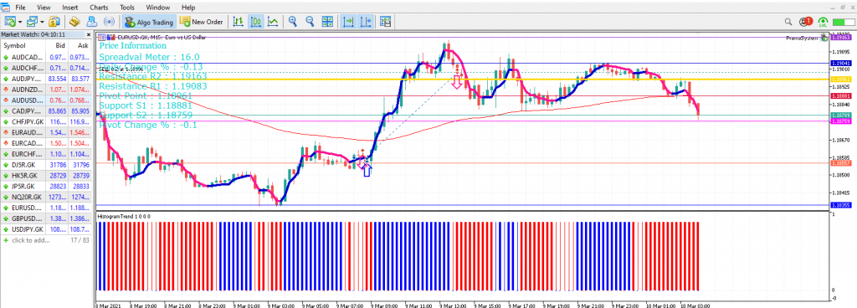Open the View menu
Screen dimensions: 857x308
(44, 8)
